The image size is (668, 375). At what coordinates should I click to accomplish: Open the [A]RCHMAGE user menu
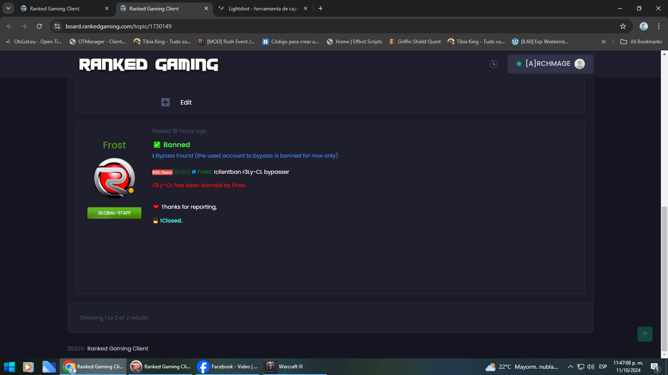[550, 64]
